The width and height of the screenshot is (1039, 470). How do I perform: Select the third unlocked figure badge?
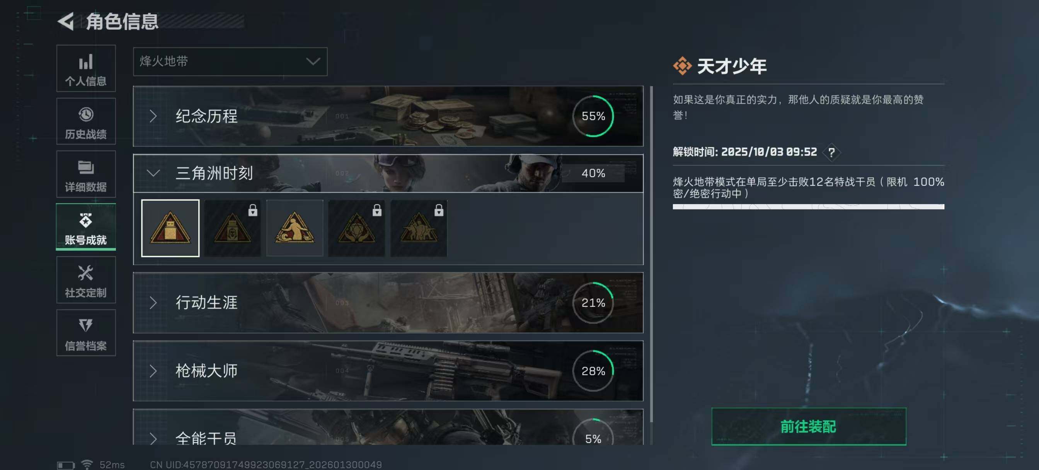click(x=295, y=228)
